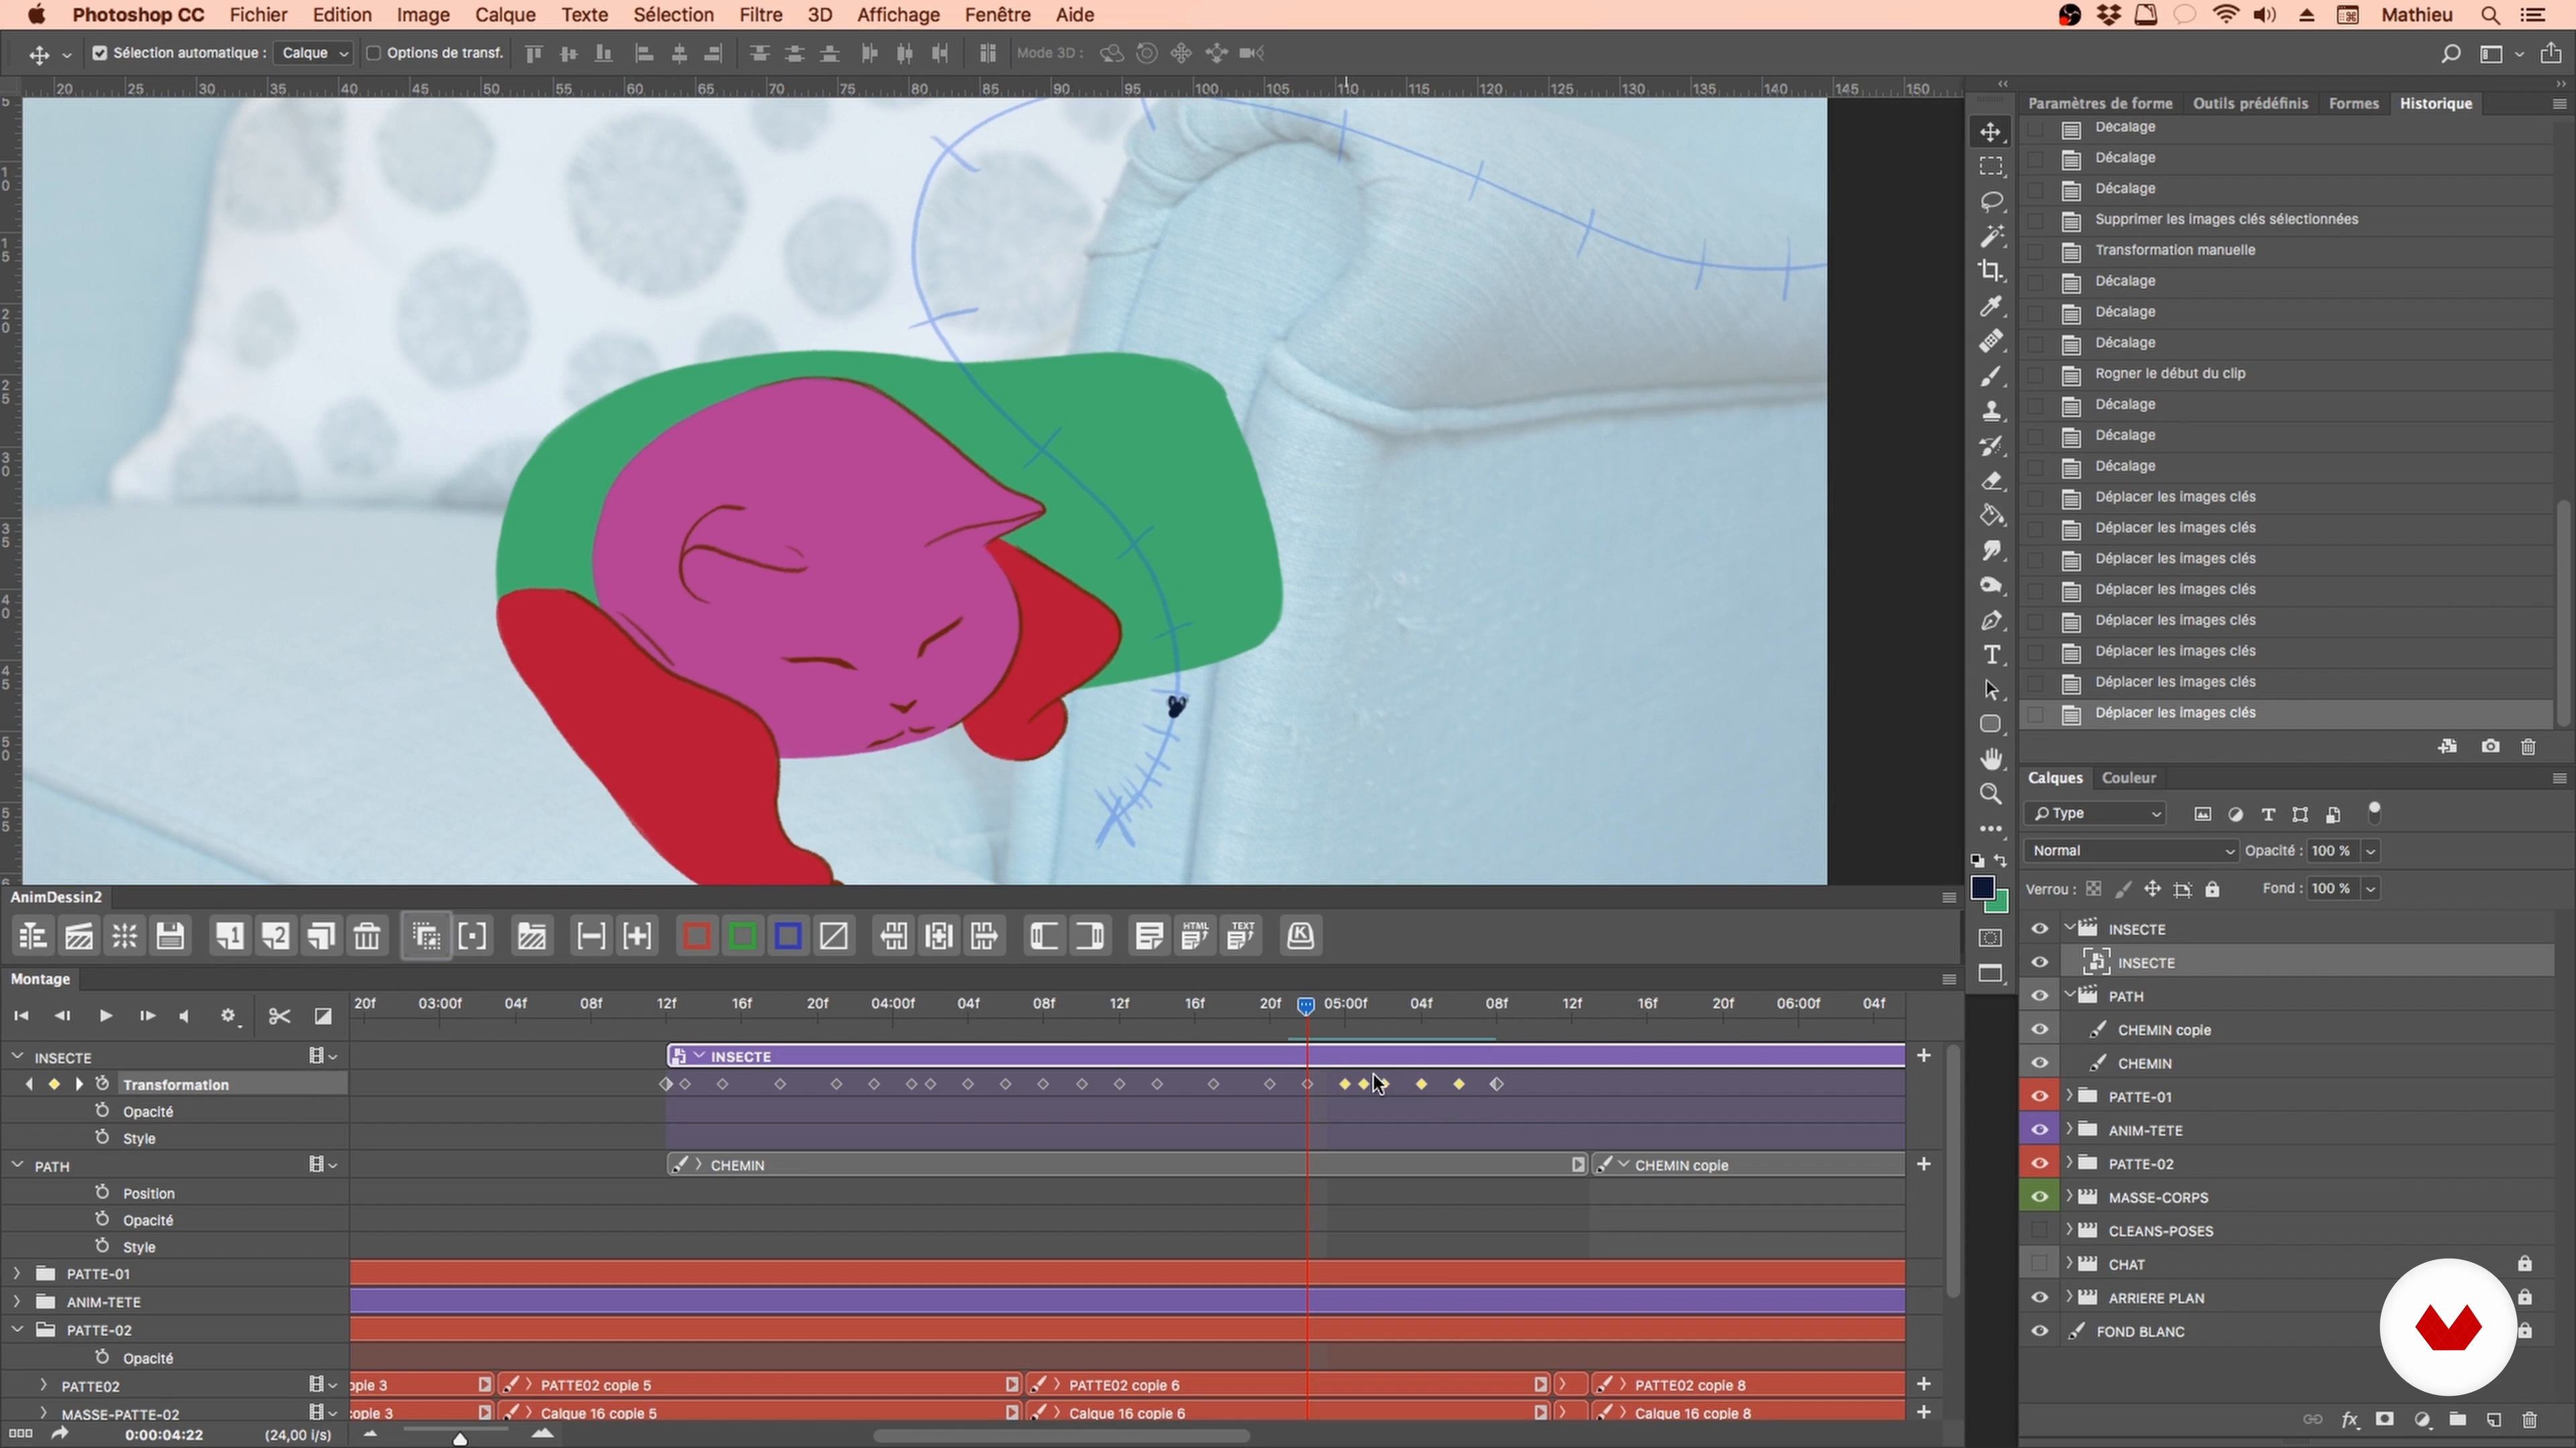The image size is (2576, 1448).
Task: Click the AnimDessin2 green color label button
Action: [x=742, y=937]
